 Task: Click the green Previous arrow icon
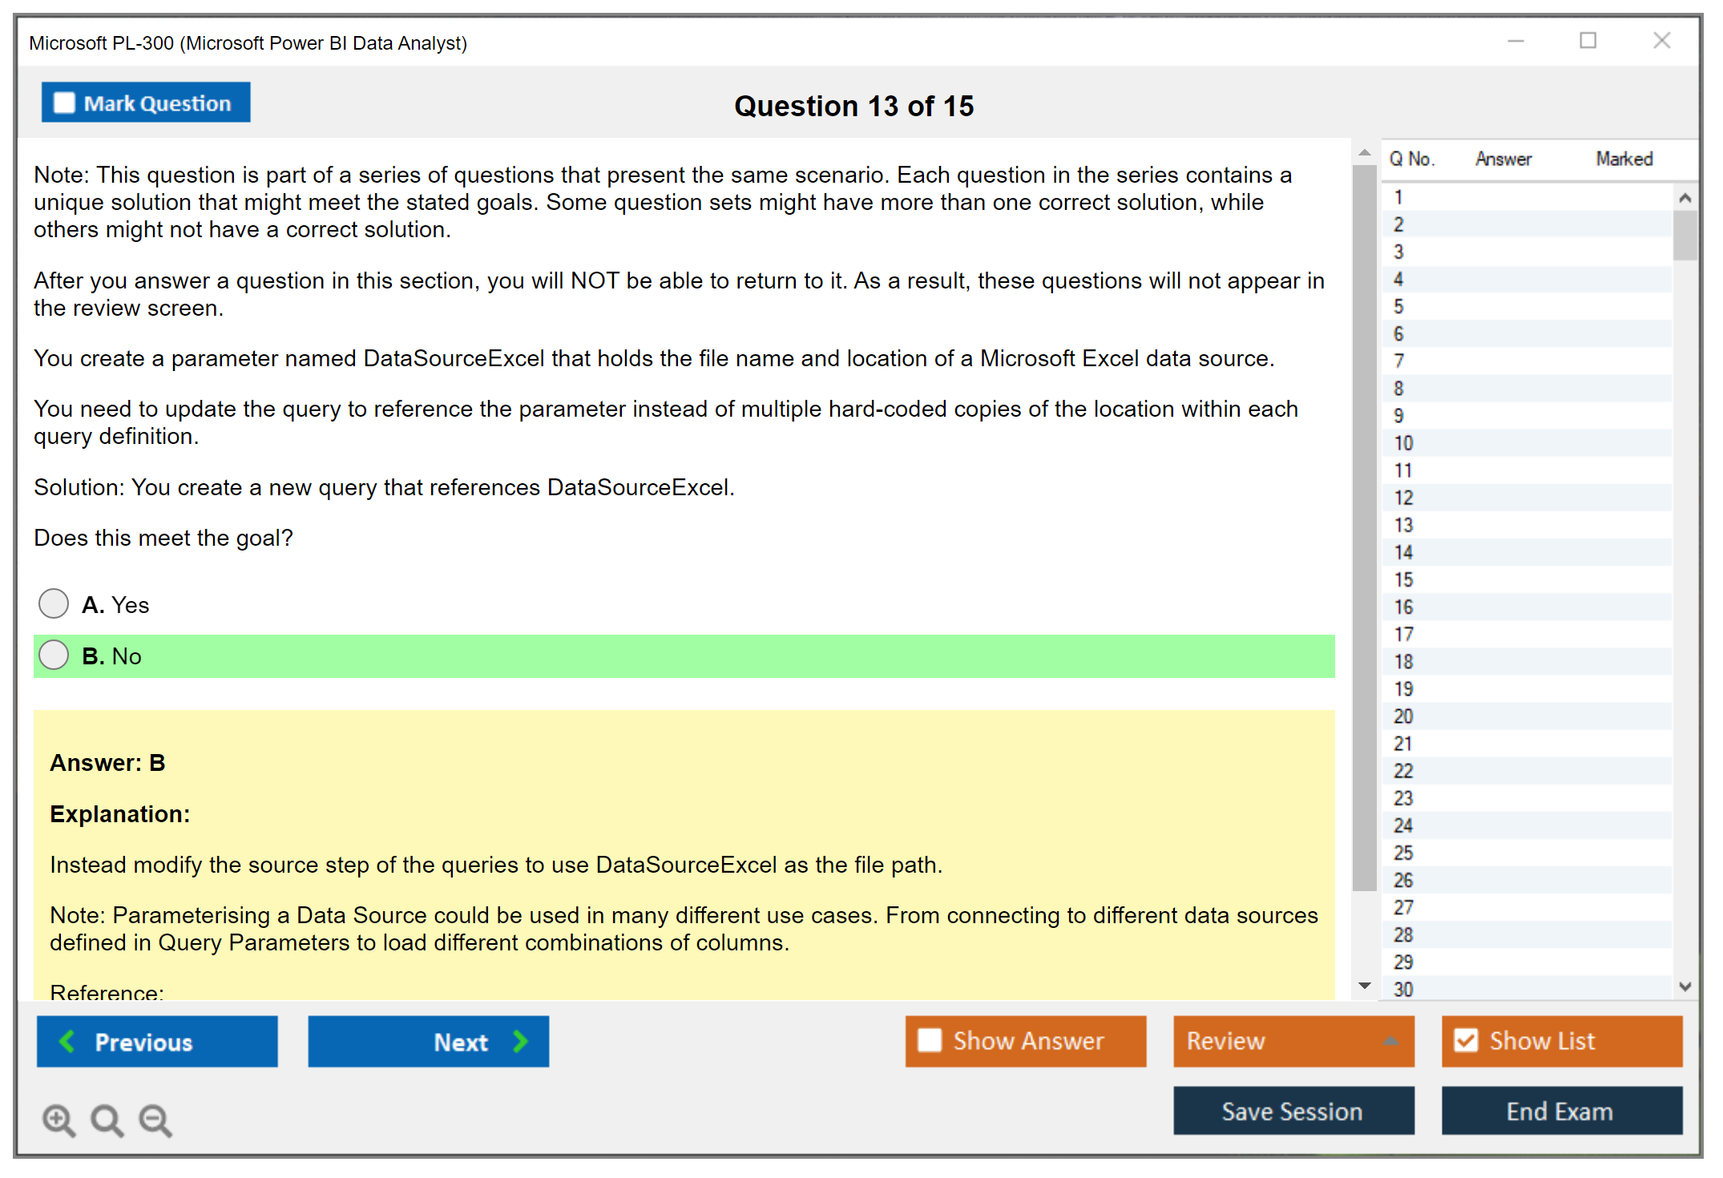pos(67,1041)
